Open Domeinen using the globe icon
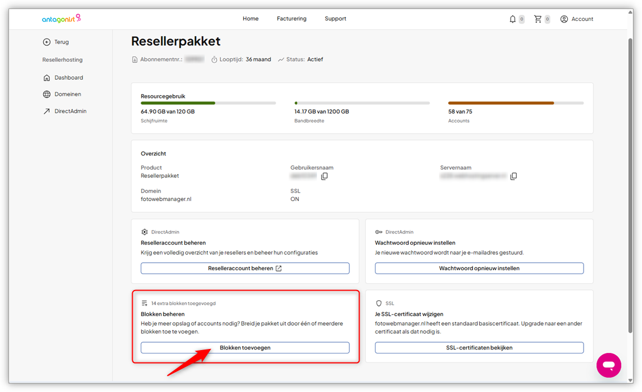This screenshot has width=642, height=392. click(47, 93)
